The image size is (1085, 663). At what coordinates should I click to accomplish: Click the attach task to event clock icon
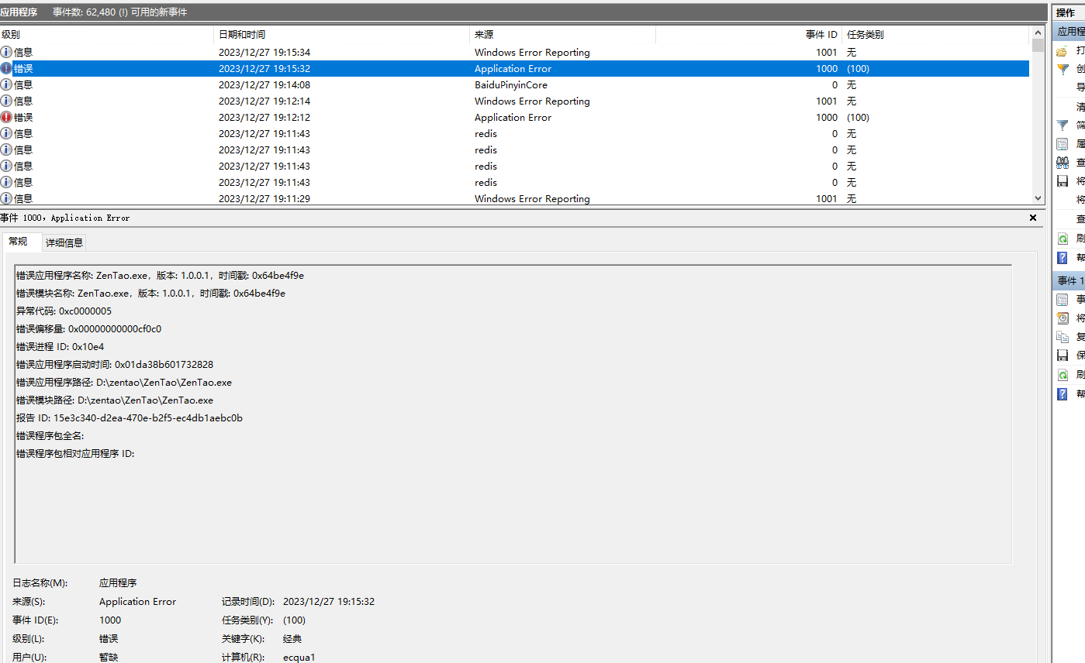(1063, 318)
